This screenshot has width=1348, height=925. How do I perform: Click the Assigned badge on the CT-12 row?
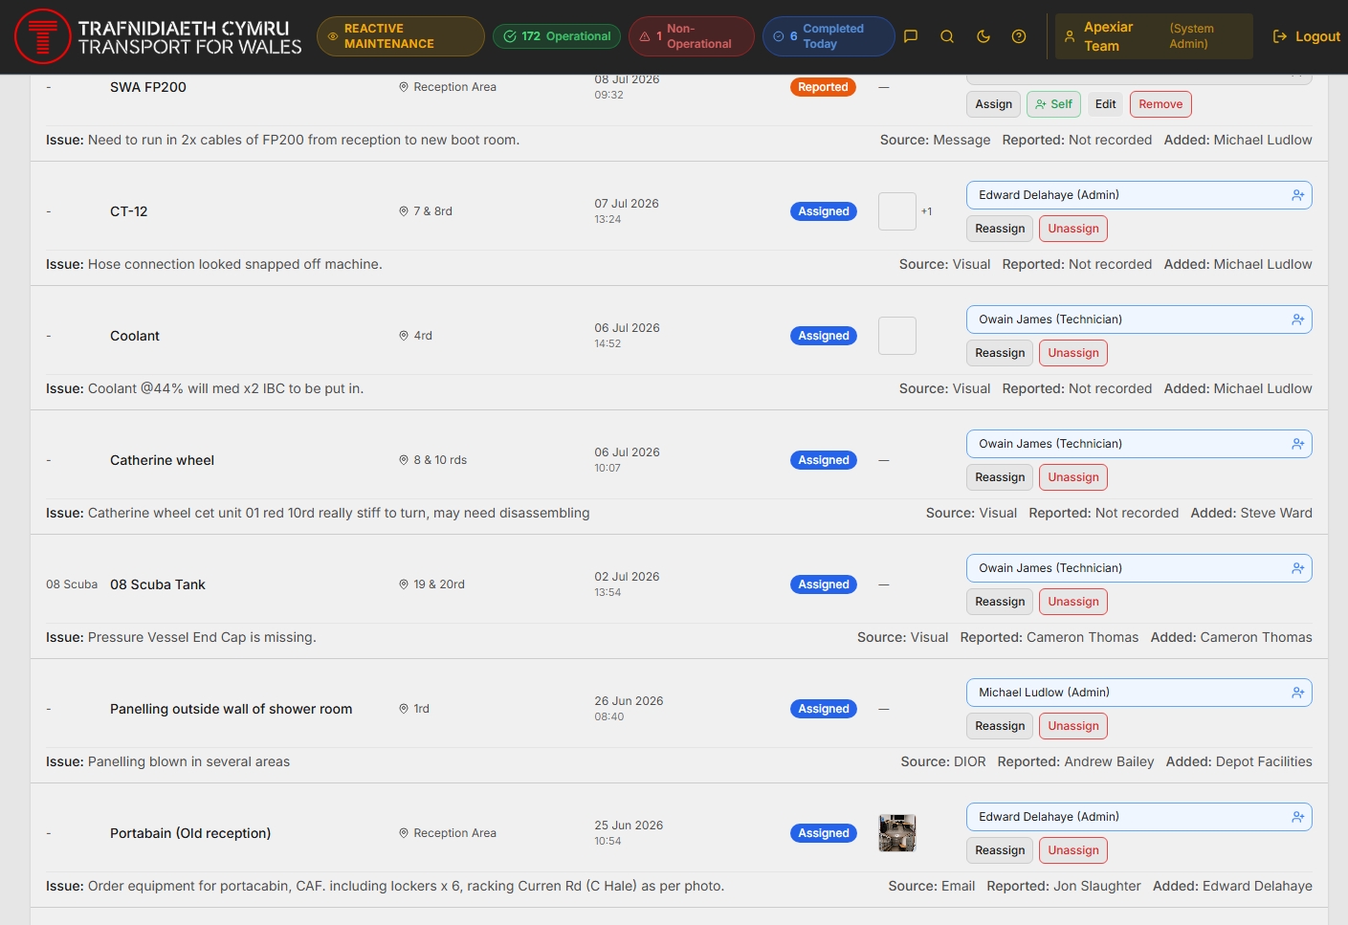click(824, 211)
